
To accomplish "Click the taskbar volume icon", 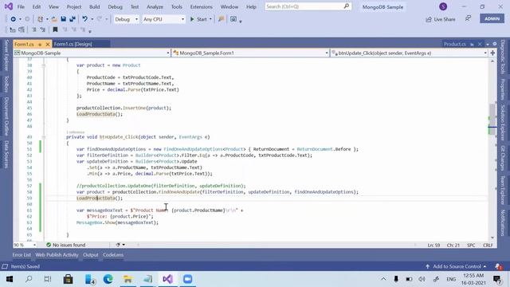I will click(422, 279).
